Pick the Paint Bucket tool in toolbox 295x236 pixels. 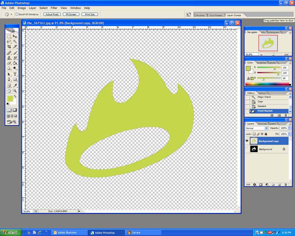tap(15, 63)
